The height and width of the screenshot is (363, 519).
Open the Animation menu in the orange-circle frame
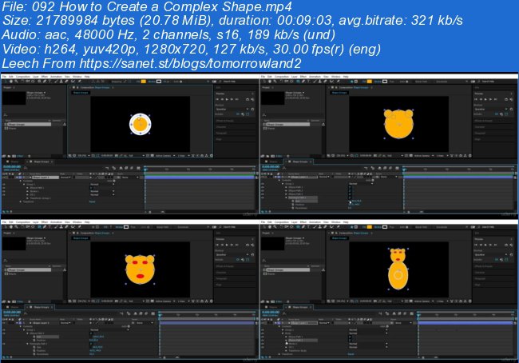56,77
